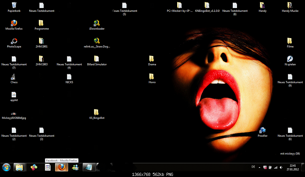Viewport: 305px width, 177px height.
Task: Open the KS_BingoBot folder
Action: (97, 114)
